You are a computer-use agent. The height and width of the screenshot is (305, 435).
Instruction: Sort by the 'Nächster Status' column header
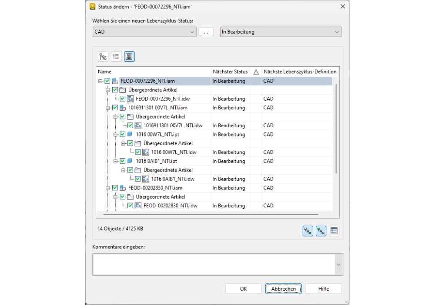coord(230,71)
